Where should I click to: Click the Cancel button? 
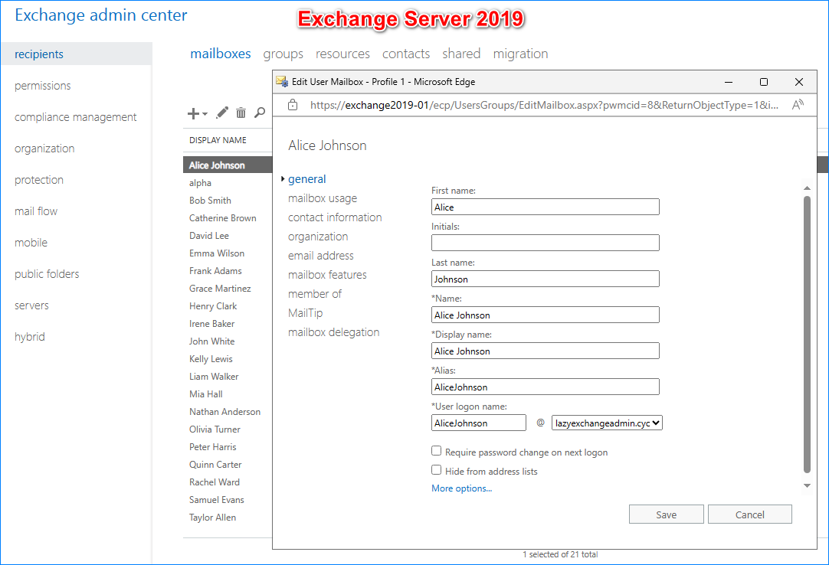[x=749, y=514]
